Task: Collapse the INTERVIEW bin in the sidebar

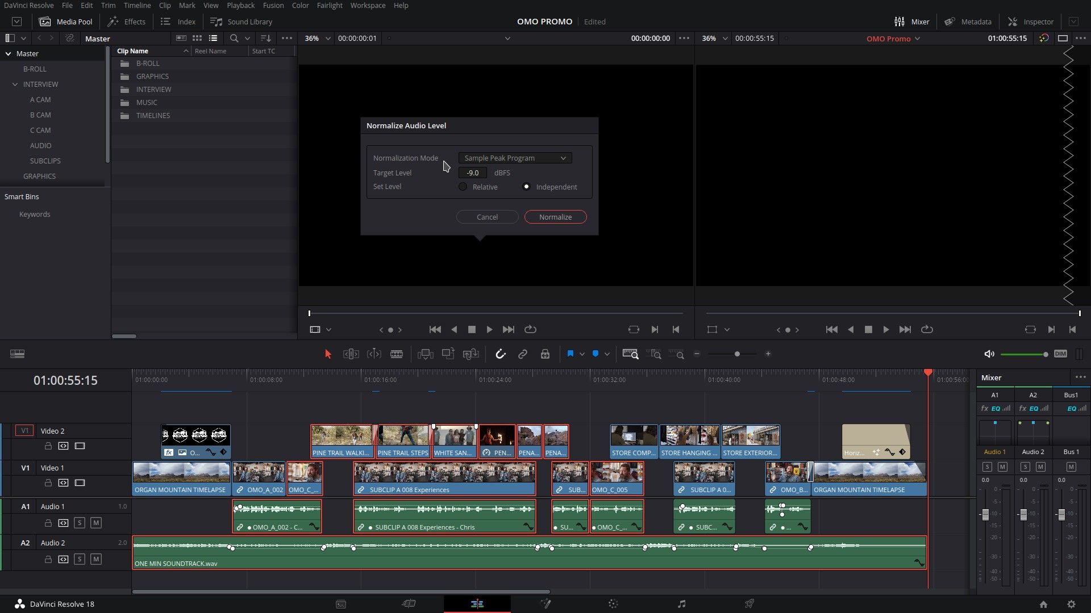Action: click(14, 84)
